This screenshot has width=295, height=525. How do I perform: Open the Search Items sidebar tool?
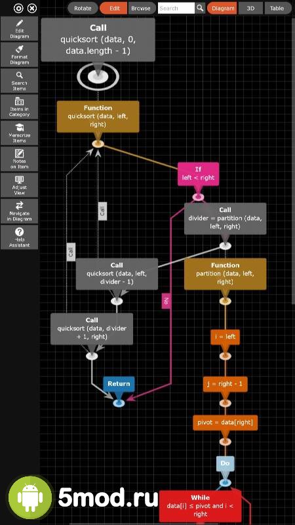(20, 81)
